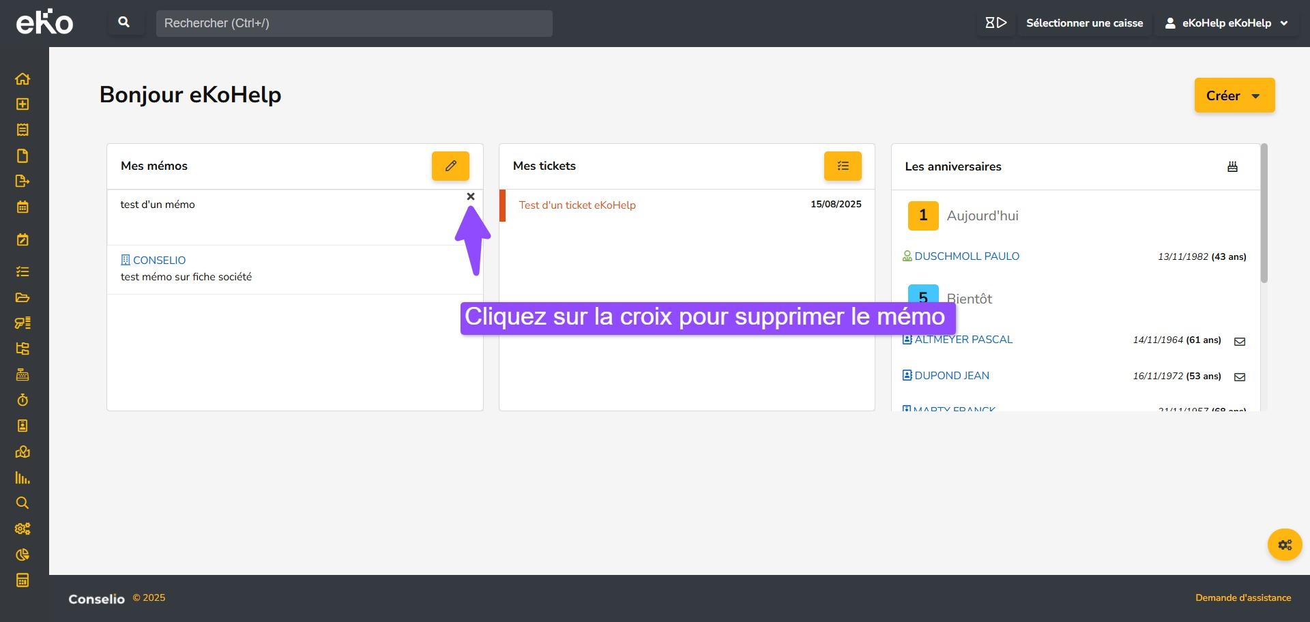Click the Demande d'assistance link
This screenshot has height=622, width=1310.
[1242, 598]
